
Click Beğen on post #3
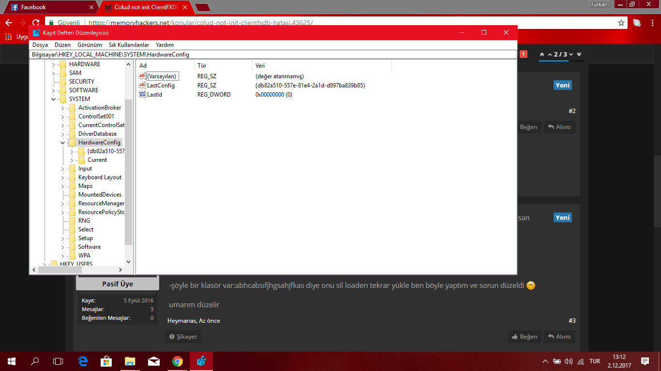[525, 337]
